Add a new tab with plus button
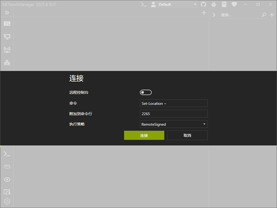Viewport: 277px width, 208px height. (204, 13)
